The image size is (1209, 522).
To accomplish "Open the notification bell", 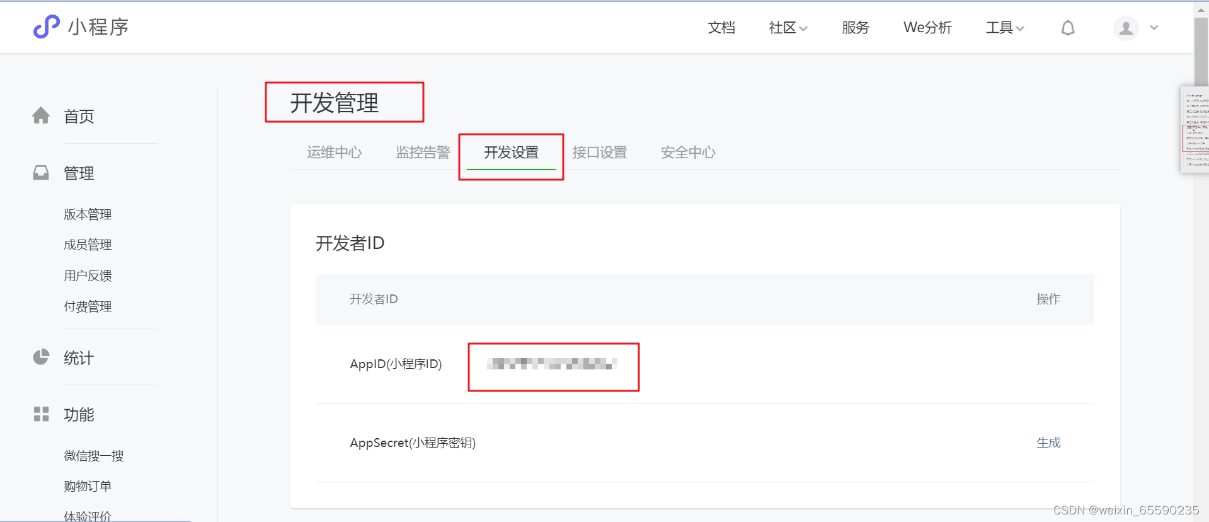I will (x=1068, y=28).
